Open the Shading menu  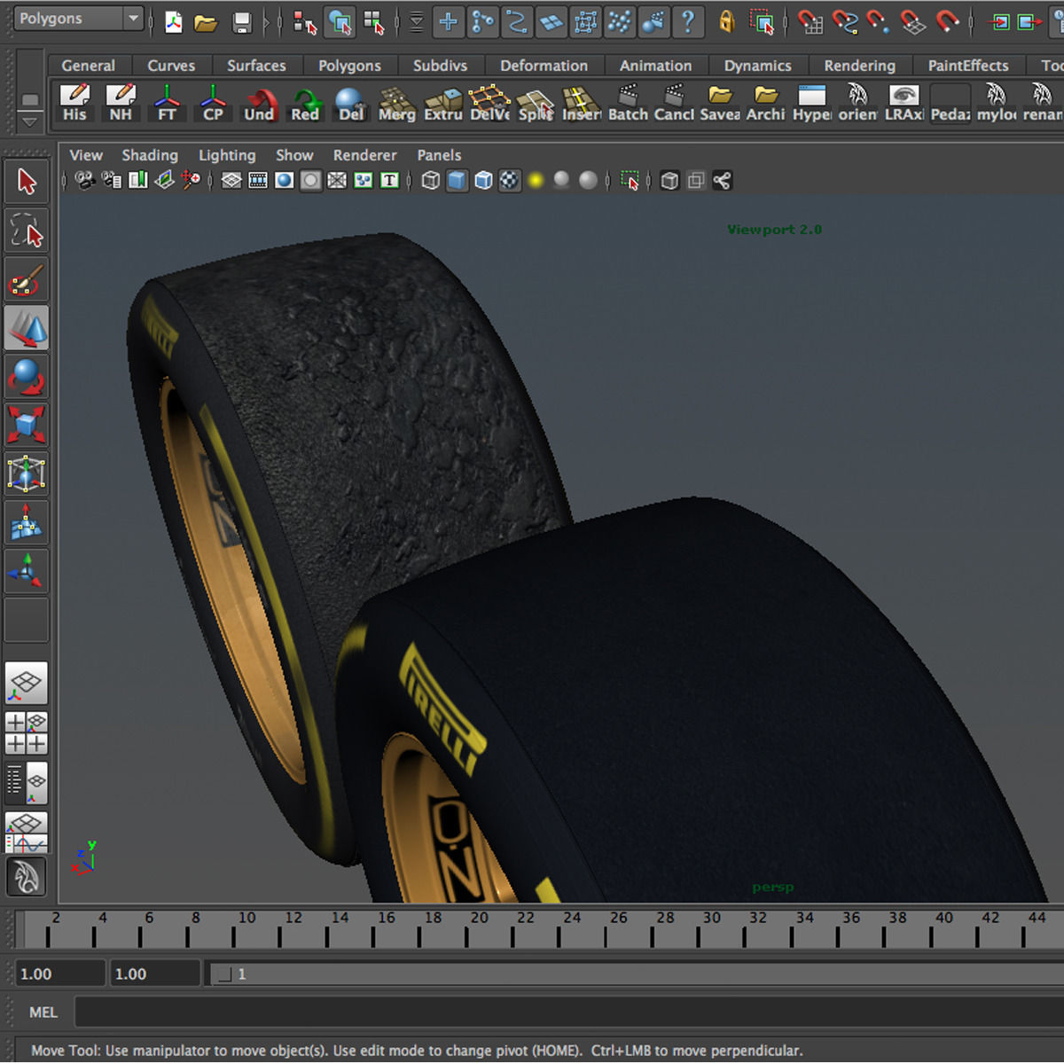point(150,155)
